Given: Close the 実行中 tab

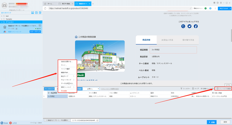Looking at the screenshot, I should coord(72,4).
